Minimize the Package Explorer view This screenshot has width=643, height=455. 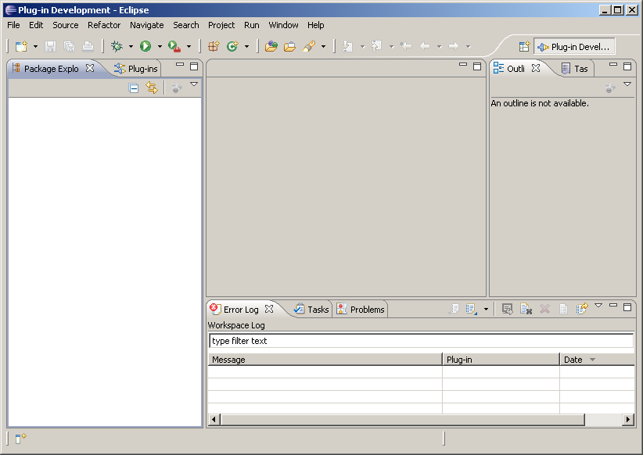coord(180,64)
